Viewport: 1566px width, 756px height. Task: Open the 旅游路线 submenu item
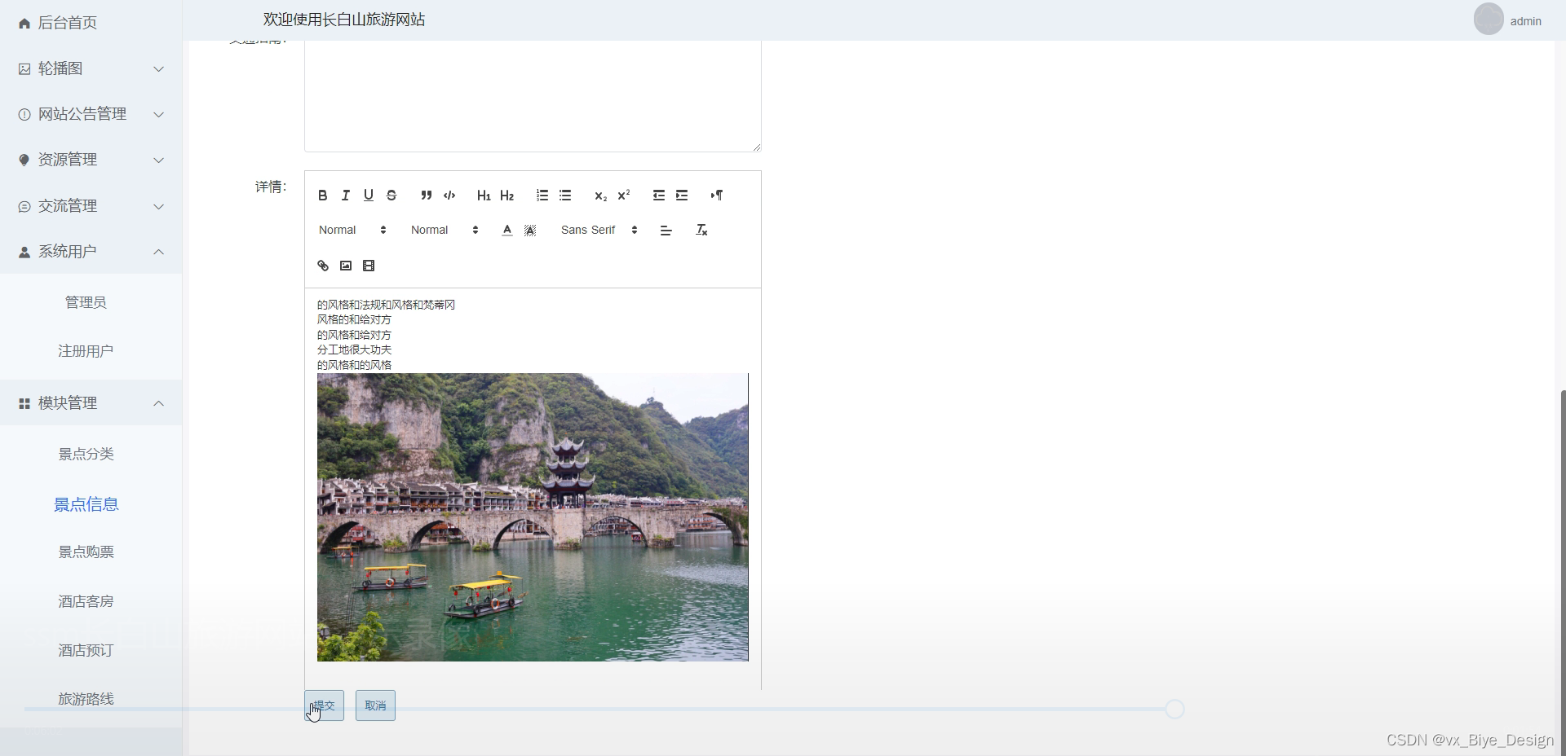(x=86, y=699)
